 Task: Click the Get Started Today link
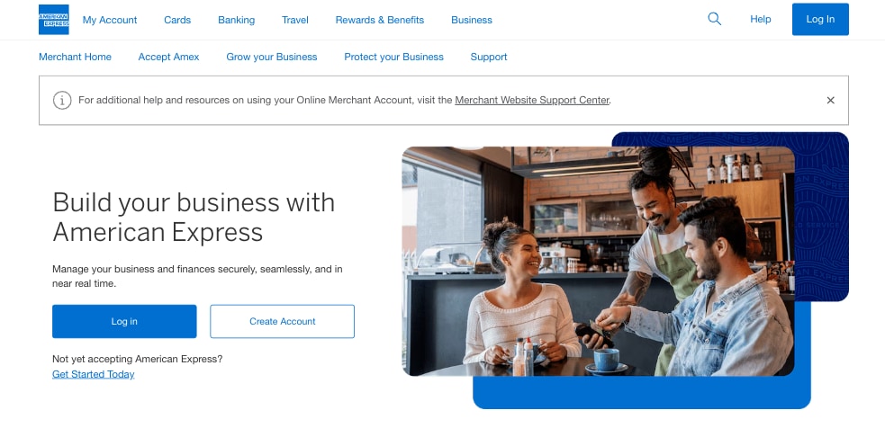(x=93, y=374)
